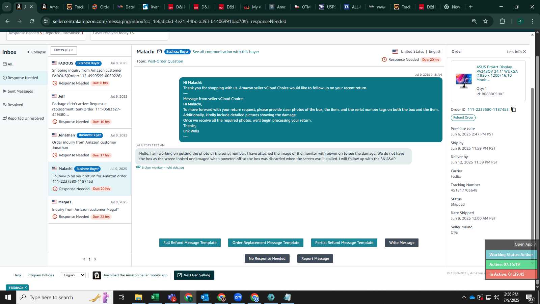Image resolution: width=540 pixels, height=304 pixels.
Task: Go to next page of inbox list
Action: click(95, 259)
